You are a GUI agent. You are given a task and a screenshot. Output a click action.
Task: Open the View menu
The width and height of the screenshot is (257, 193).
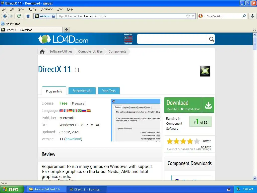click(21, 9)
